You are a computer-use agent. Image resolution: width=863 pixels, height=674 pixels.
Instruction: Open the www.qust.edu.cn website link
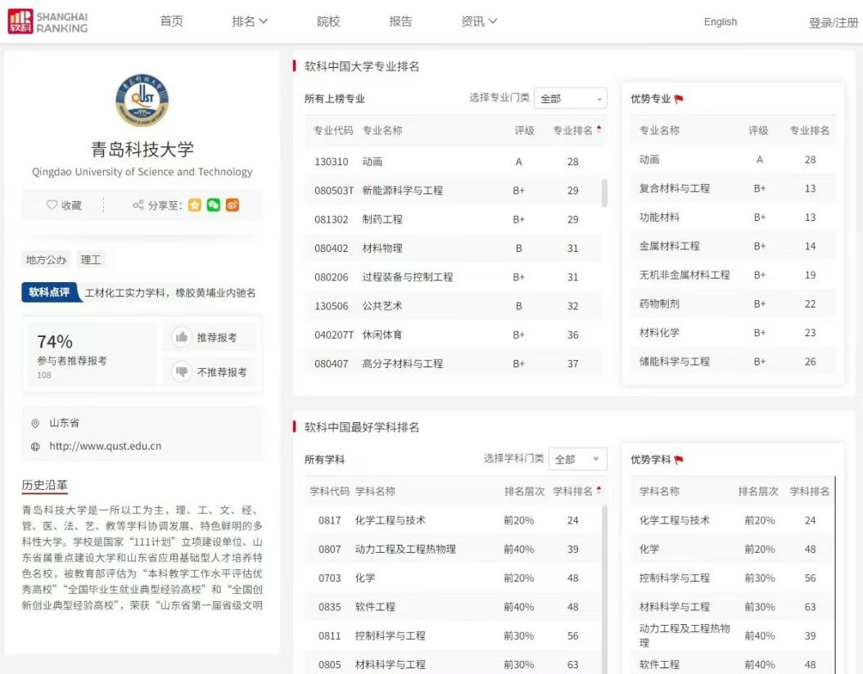click(x=106, y=447)
